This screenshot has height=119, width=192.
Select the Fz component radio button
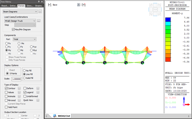point(19,47)
